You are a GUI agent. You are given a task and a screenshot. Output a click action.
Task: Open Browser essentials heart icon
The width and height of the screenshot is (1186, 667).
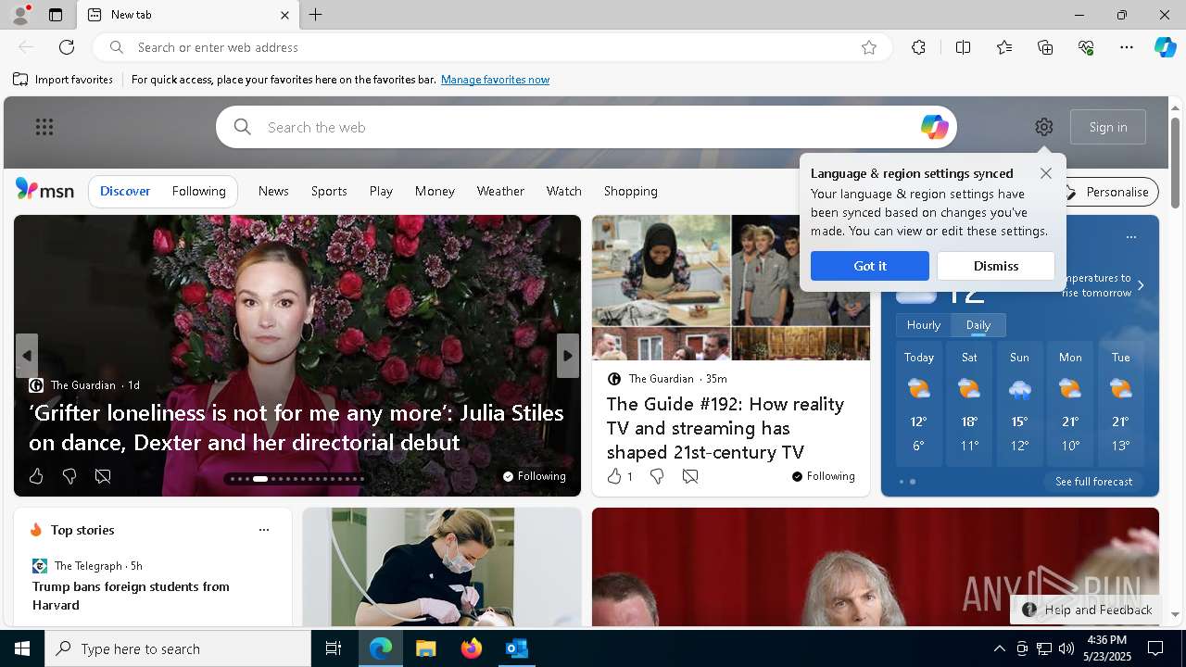(x=1087, y=47)
